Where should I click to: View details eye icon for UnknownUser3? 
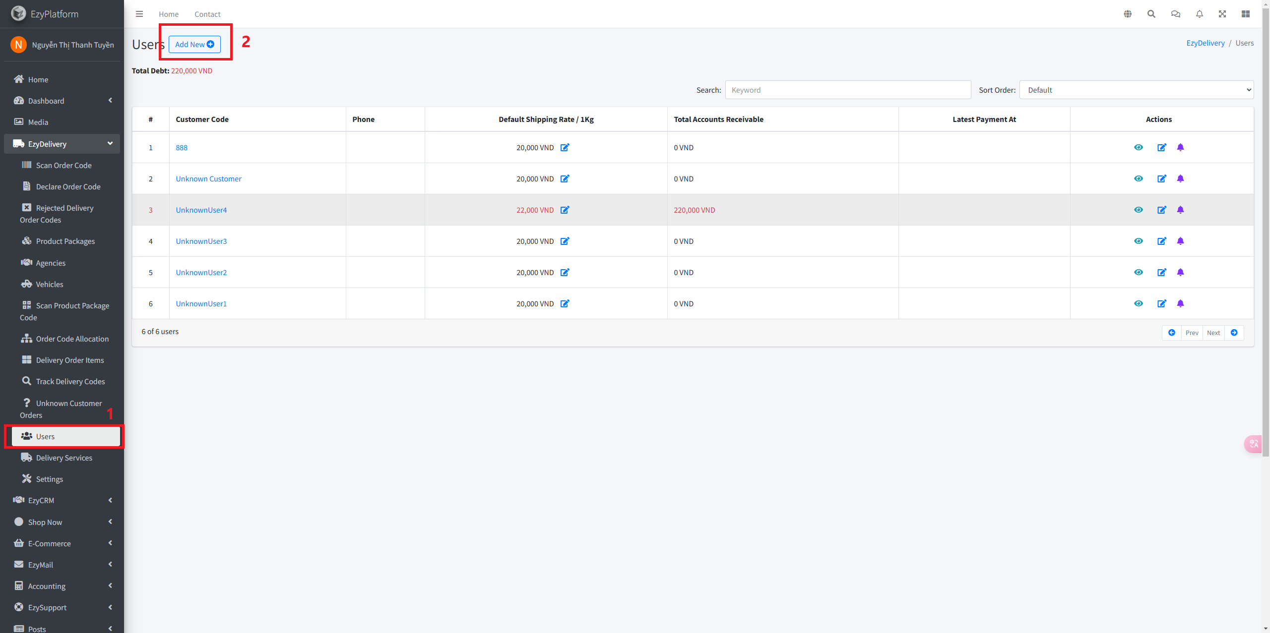[1139, 241]
